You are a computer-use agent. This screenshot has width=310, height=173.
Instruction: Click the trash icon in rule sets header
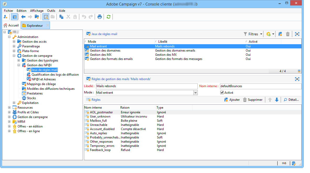coord(288,34)
